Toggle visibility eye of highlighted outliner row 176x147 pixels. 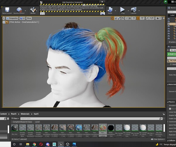[169, 24]
